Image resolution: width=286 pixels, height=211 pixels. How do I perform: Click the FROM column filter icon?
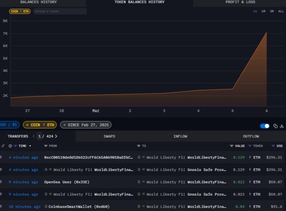(x=46, y=146)
